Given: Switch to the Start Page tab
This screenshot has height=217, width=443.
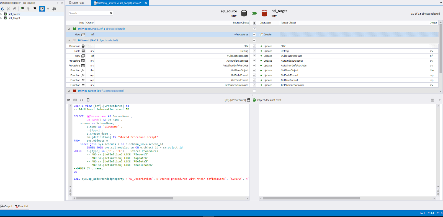Looking at the screenshot, I should (x=77, y=3).
